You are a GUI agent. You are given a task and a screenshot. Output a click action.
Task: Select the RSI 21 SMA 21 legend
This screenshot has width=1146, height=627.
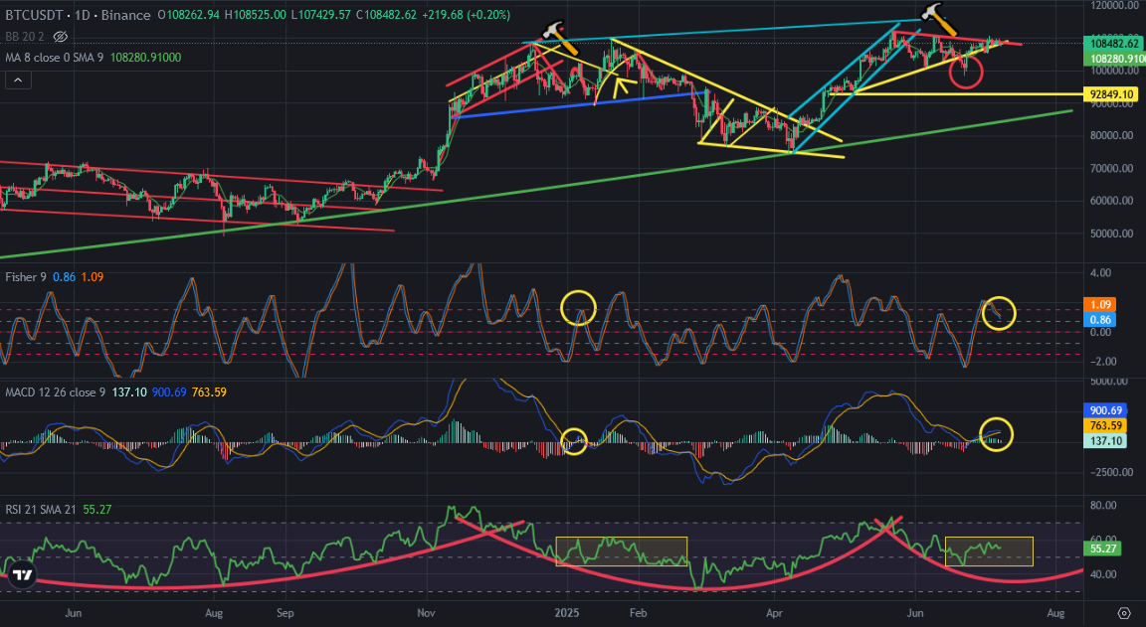[x=40, y=510]
